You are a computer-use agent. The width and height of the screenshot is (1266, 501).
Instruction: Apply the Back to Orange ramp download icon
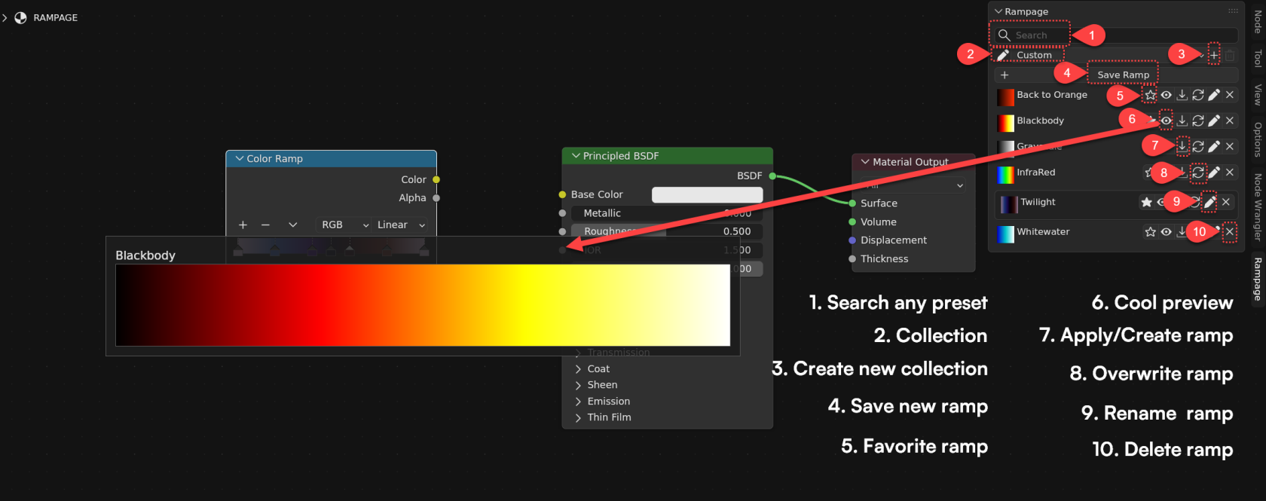[x=1182, y=95]
